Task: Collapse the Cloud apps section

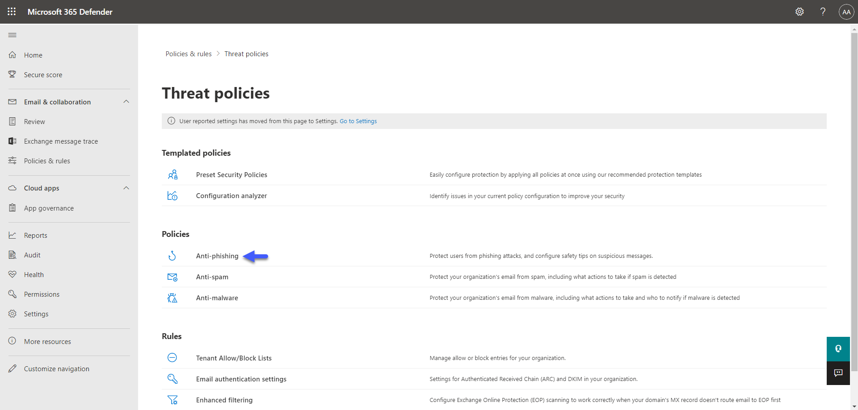Action: pos(126,188)
